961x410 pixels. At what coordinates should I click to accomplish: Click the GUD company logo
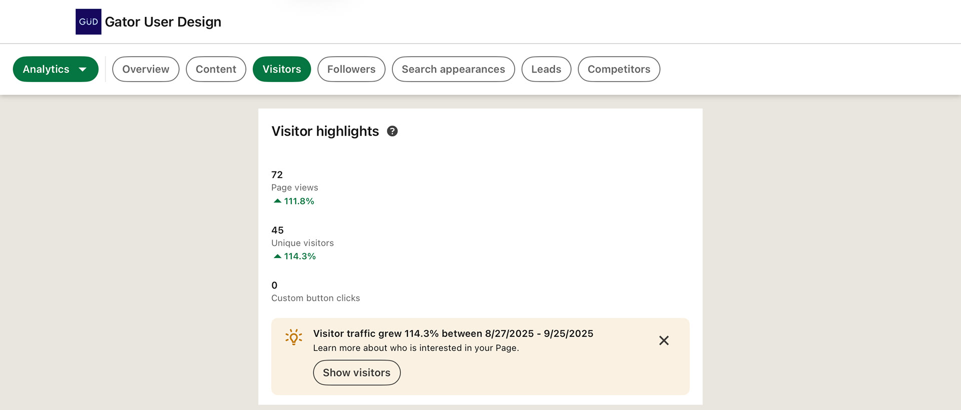(x=88, y=21)
